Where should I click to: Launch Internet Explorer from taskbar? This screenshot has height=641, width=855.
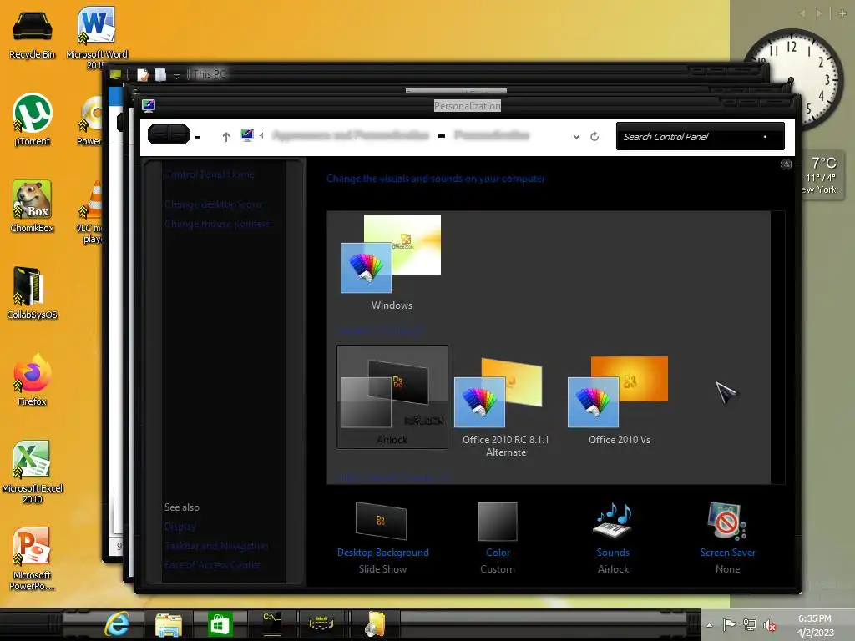pyautogui.click(x=117, y=623)
